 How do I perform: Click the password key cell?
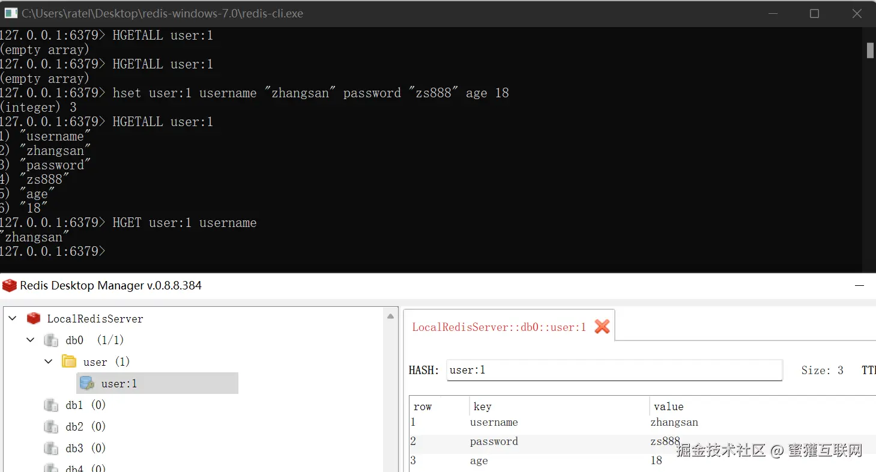pyautogui.click(x=494, y=441)
